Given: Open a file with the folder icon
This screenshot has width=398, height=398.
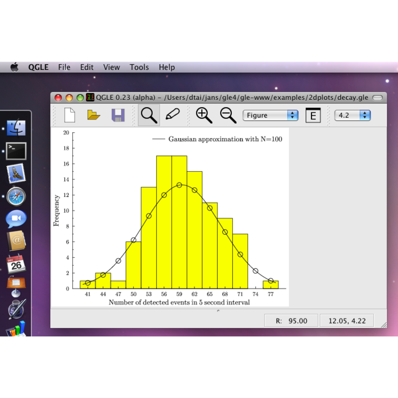Looking at the screenshot, I should click(x=94, y=115).
